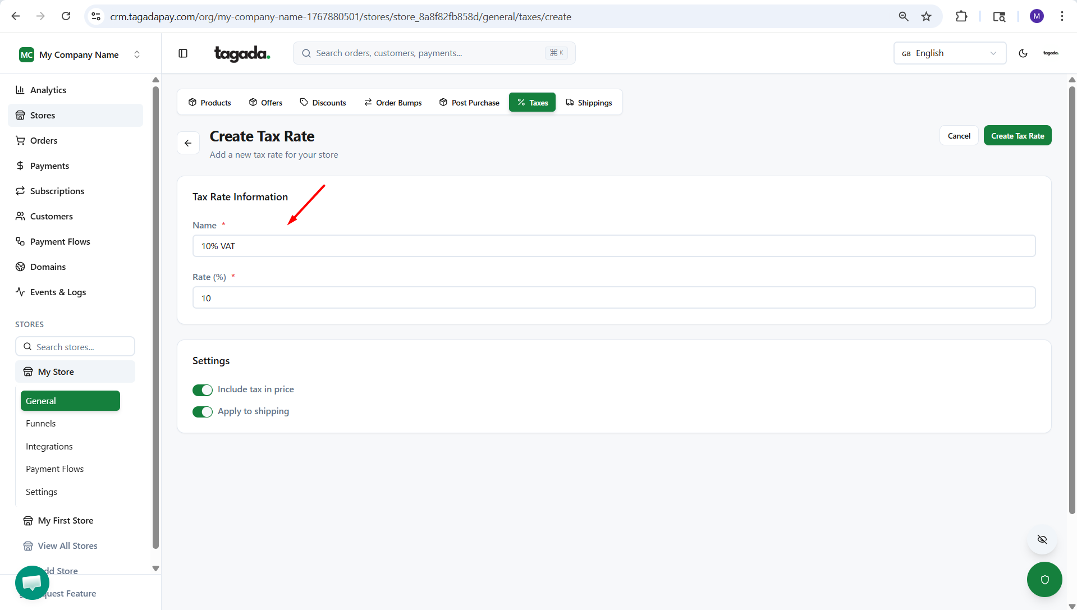Screen dimensions: 1077x610
Task: Disable the Include tax in price toggle
Action: (203, 390)
